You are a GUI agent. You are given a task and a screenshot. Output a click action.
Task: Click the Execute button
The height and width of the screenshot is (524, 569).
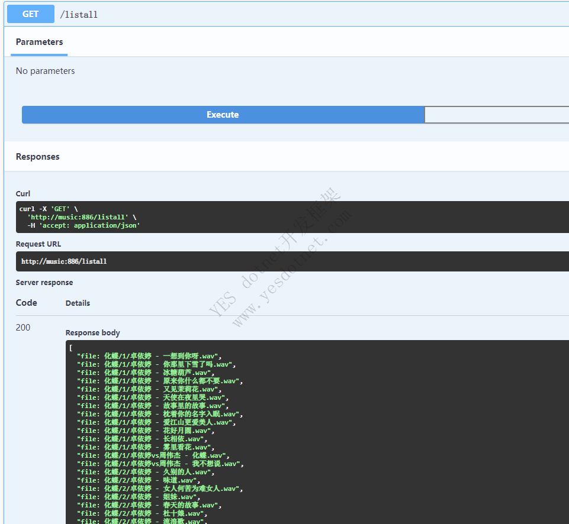point(223,115)
